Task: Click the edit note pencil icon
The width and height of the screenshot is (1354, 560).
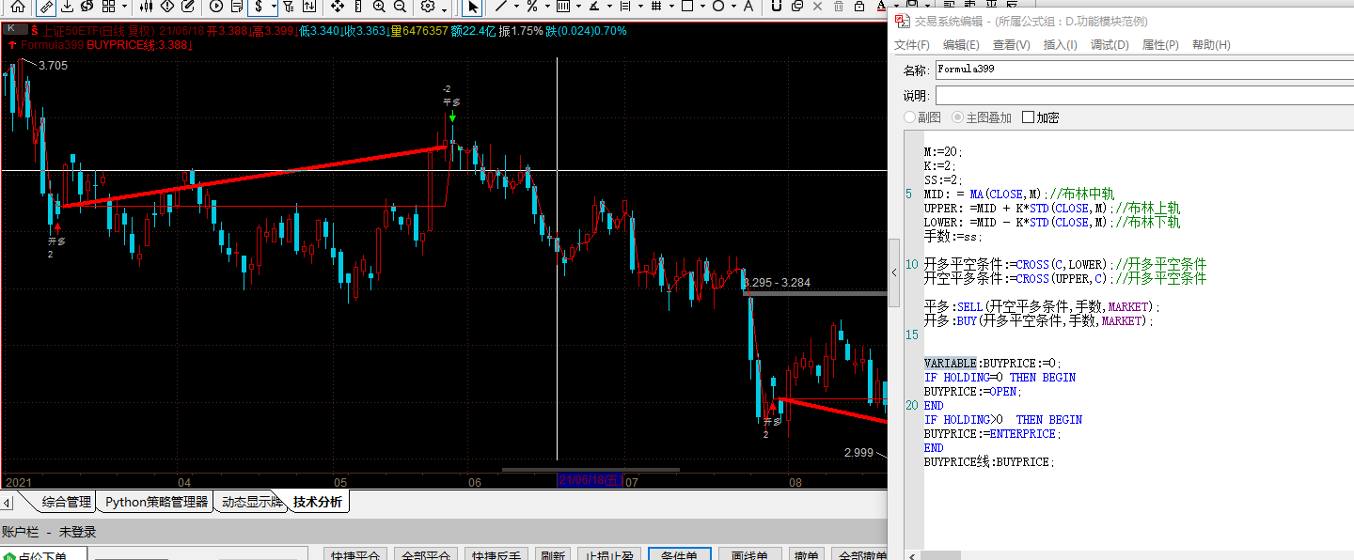Action: [187, 7]
